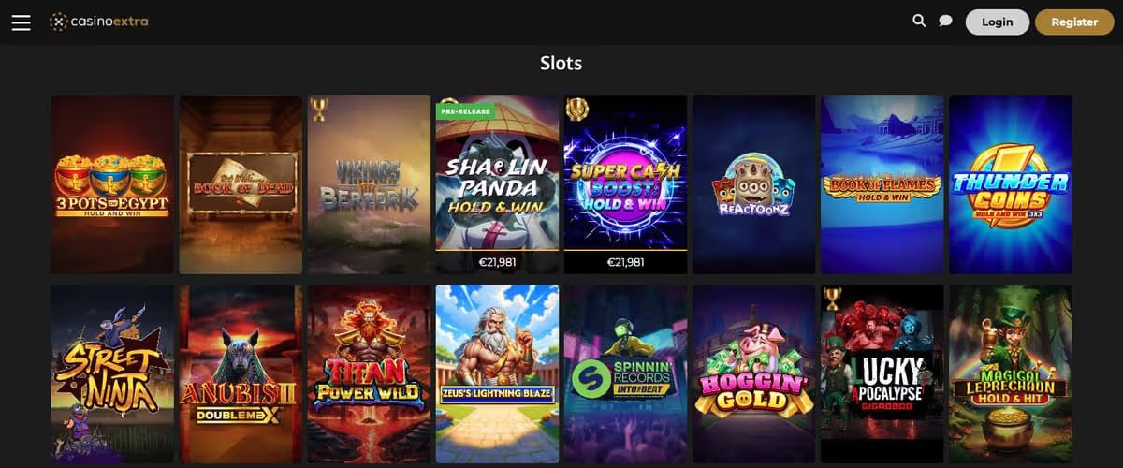Image resolution: width=1123 pixels, height=468 pixels.
Task: Click trophy icon on Vikings Go Berzerk
Action: tap(319, 110)
